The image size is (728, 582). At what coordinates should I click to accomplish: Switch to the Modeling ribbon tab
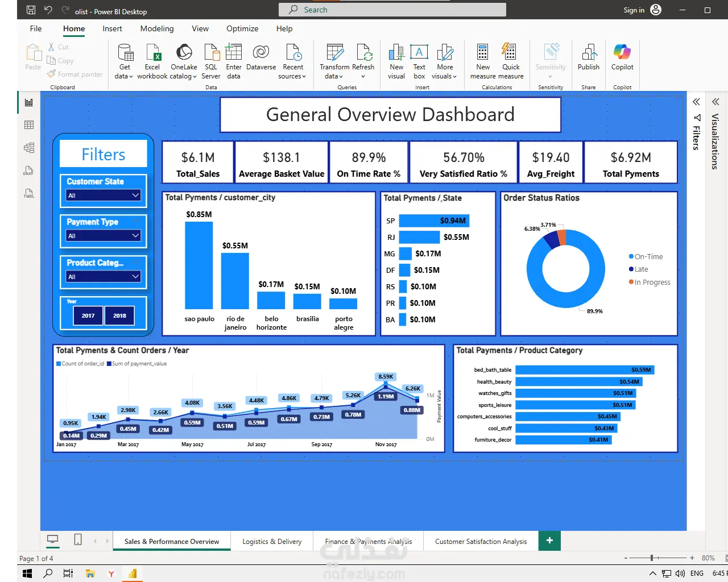pos(157,28)
